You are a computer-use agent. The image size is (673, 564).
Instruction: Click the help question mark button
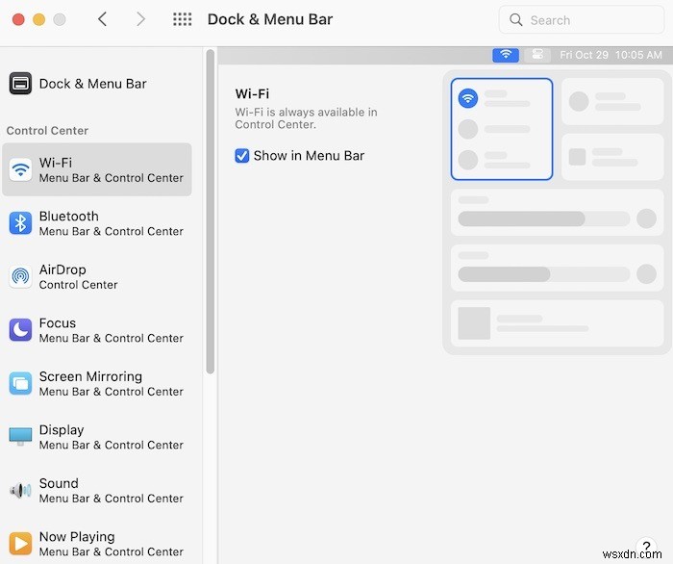coord(646,546)
